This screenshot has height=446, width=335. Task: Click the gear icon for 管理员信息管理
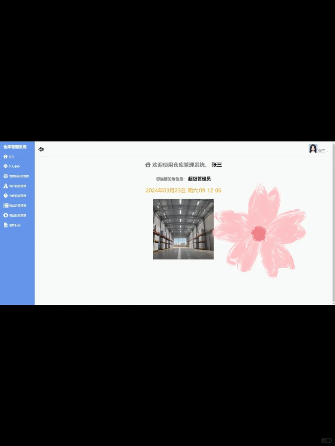tap(5, 176)
